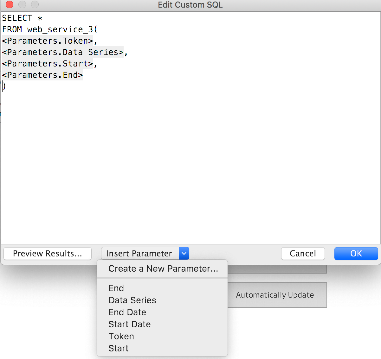The height and width of the screenshot is (359, 381).
Task: Choose the "Token" parameter entry
Action: [121, 336]
